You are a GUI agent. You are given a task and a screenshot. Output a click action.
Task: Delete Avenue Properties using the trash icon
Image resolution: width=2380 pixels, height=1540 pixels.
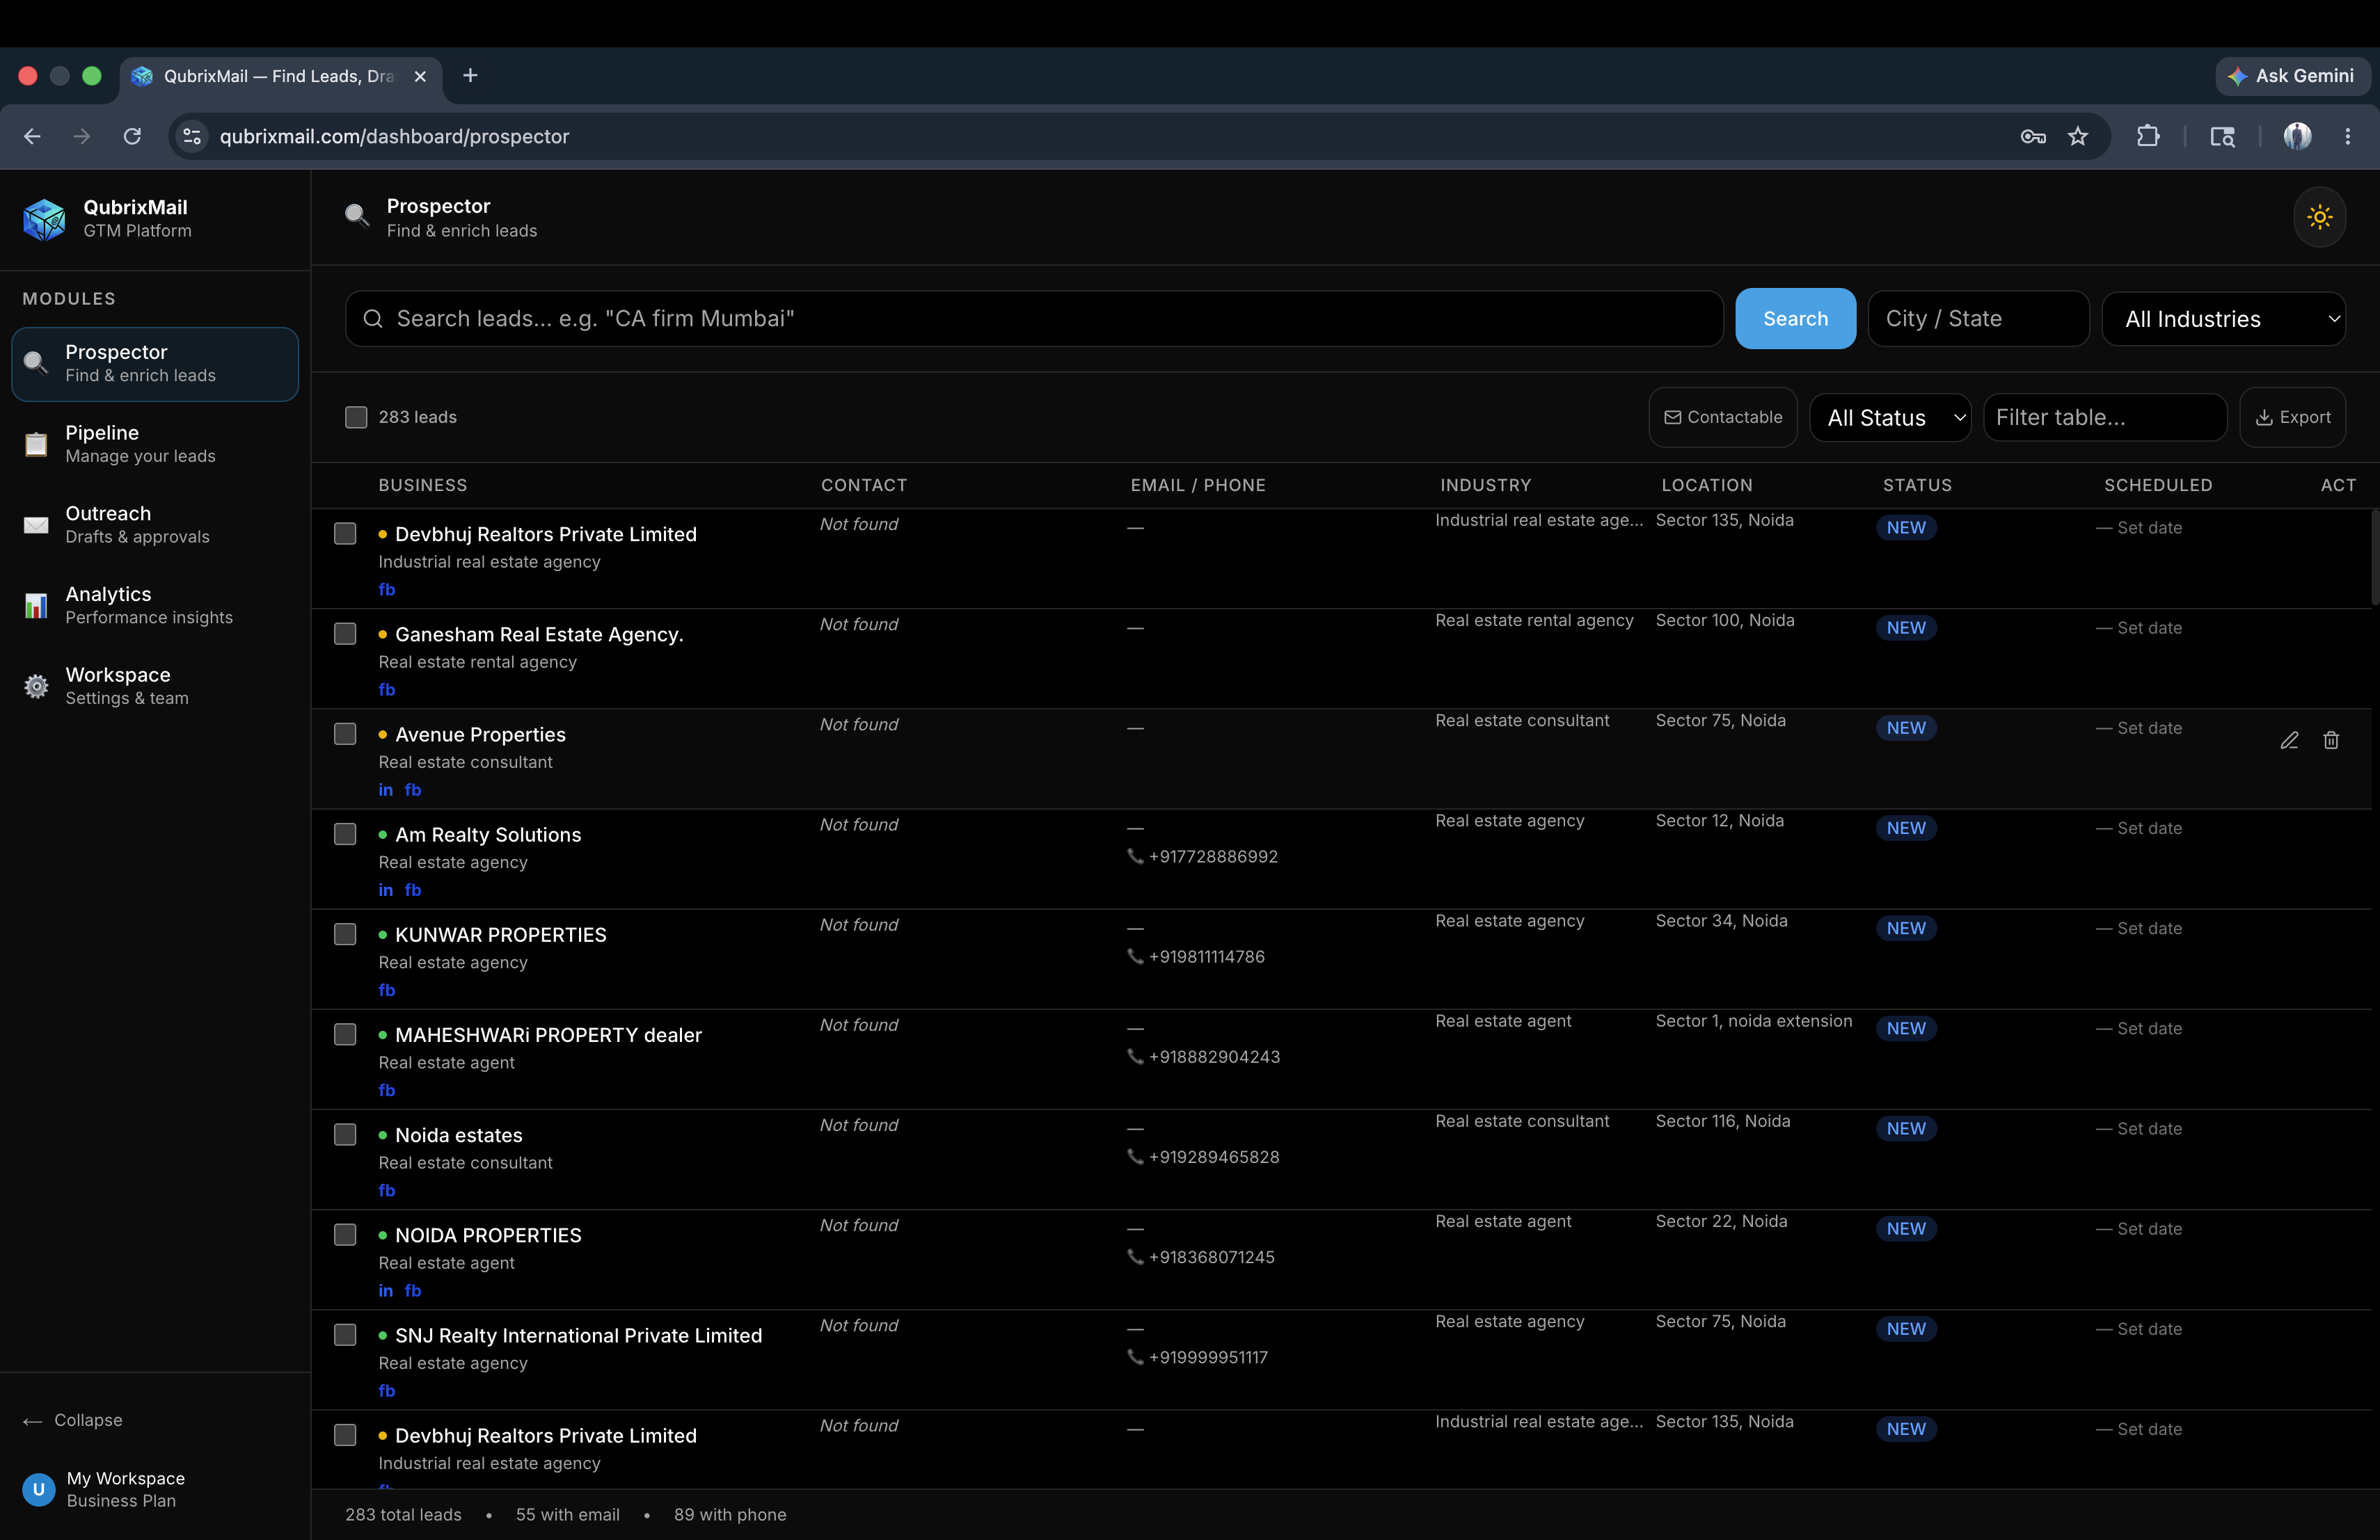coord(2331,741)
